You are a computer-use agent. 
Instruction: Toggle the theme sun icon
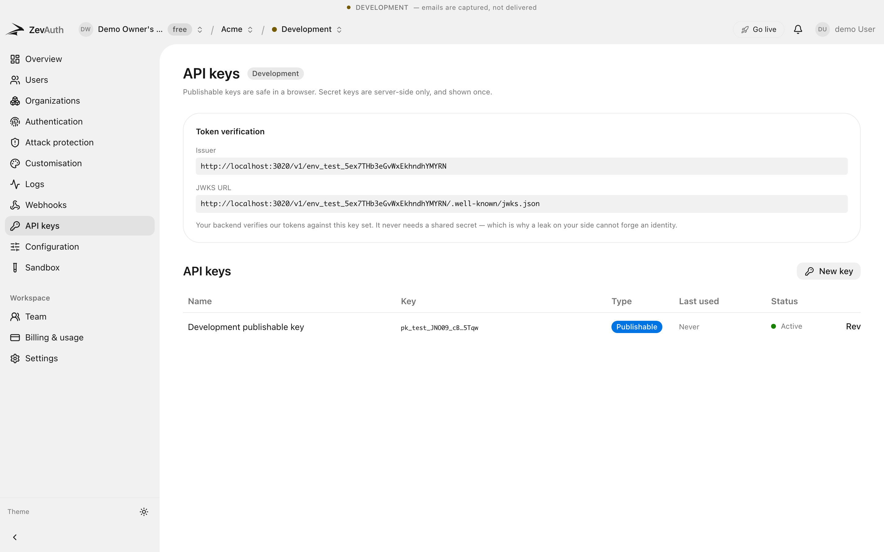click(x=144, y=512)
